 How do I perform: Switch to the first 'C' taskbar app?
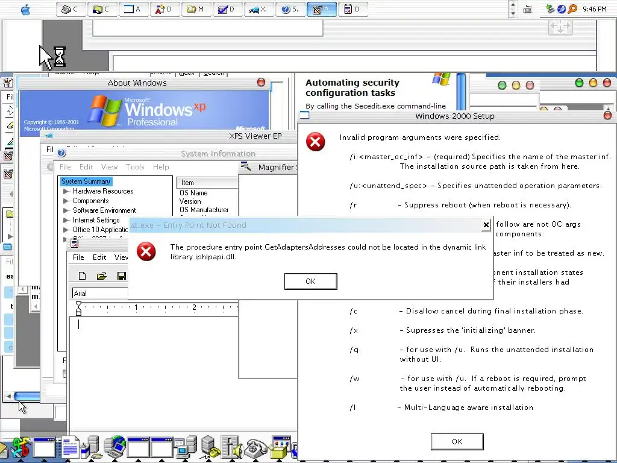71,9
